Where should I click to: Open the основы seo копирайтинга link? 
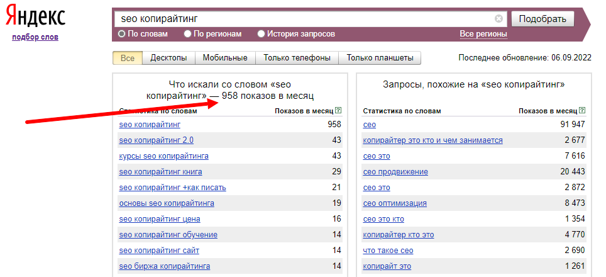point(167,203)
